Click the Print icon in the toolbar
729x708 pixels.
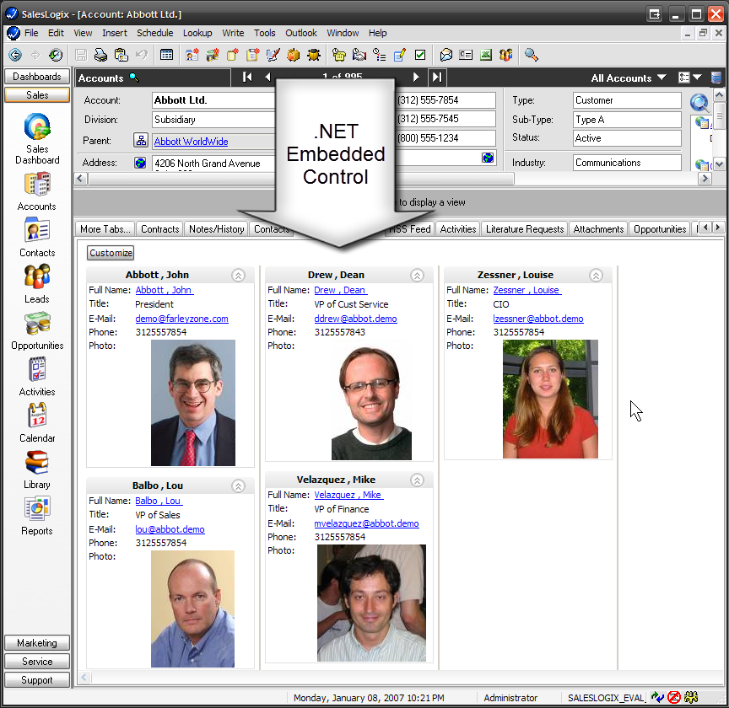click(x=100, y=55)
